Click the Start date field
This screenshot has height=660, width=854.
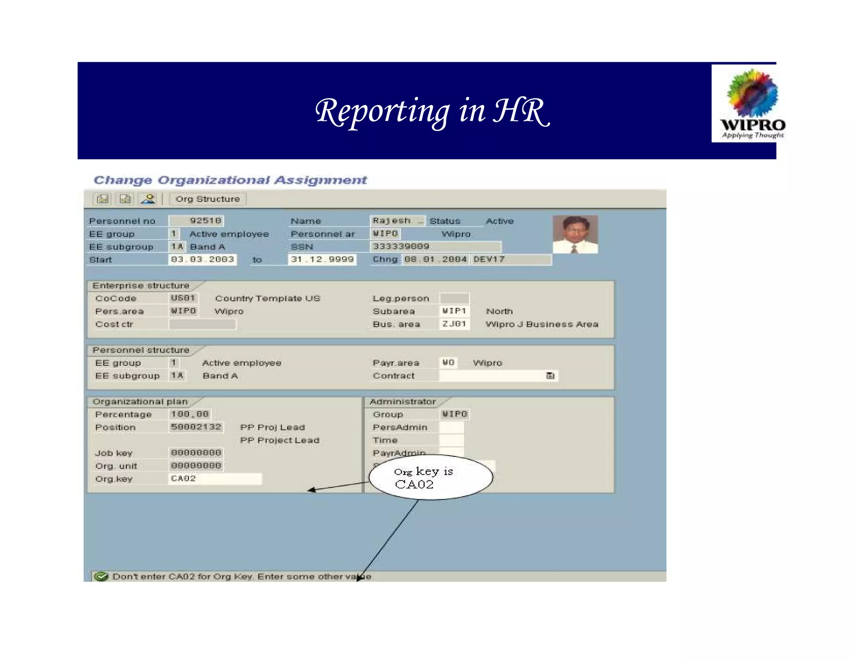203,259
